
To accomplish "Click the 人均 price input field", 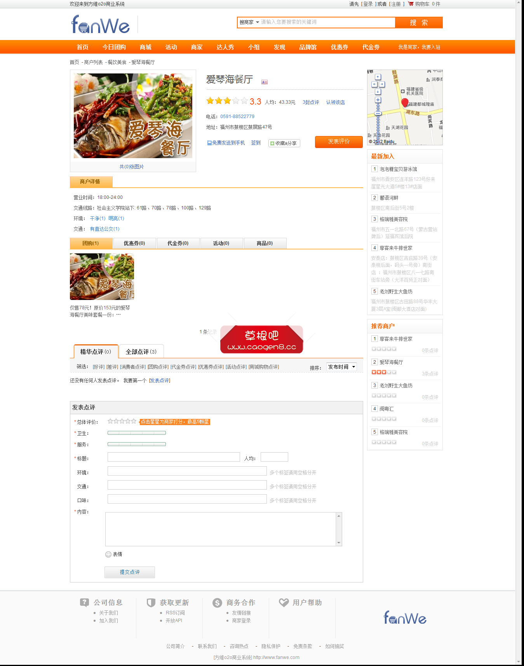I will coord(274,457).
